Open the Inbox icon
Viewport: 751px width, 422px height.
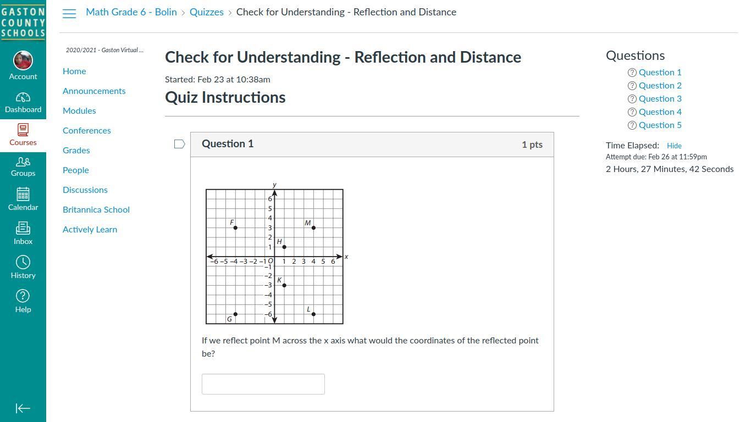23,228
